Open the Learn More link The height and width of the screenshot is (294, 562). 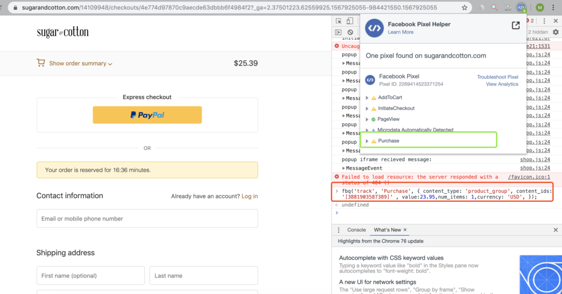coord(400,32)
